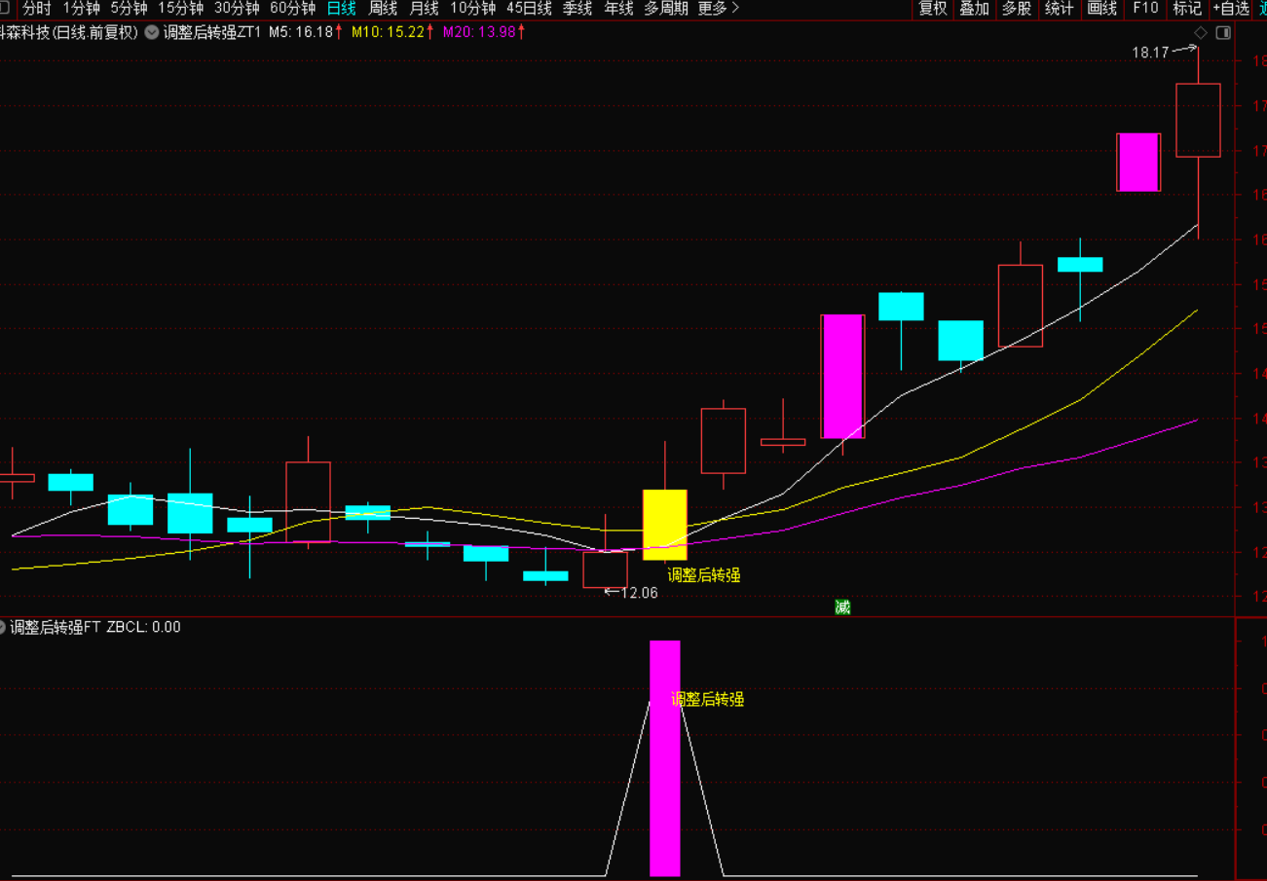Open the 调整后转强ZT1 indicator dropdown arrow
The image size is (1267, 881).
pos(152,32)
